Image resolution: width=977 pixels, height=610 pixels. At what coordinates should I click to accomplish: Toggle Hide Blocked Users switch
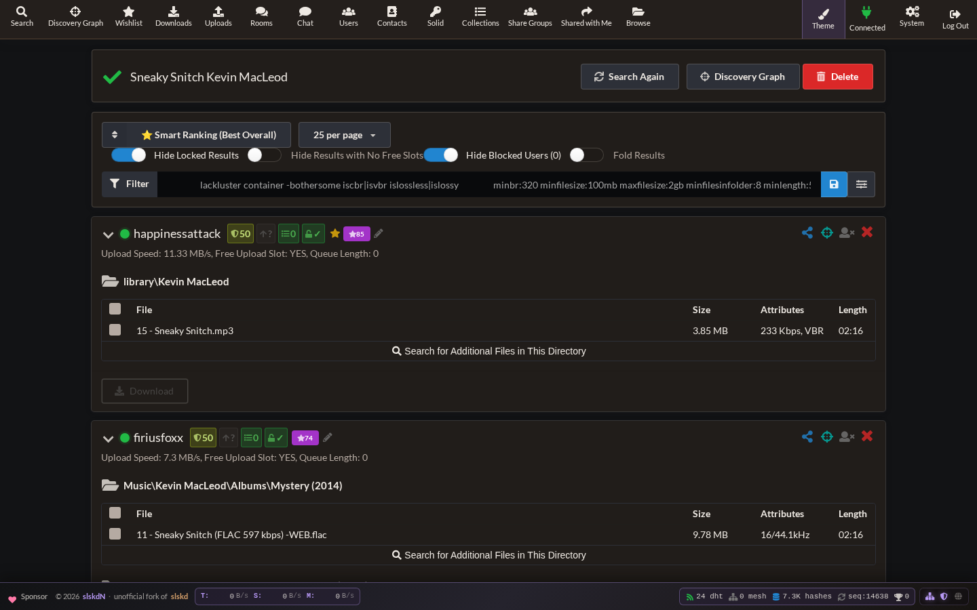click(441, 155)
